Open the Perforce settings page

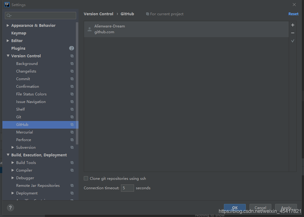coord(23,140)
